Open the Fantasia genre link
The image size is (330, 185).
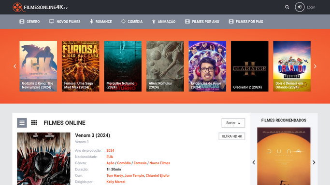click(140, 163)
